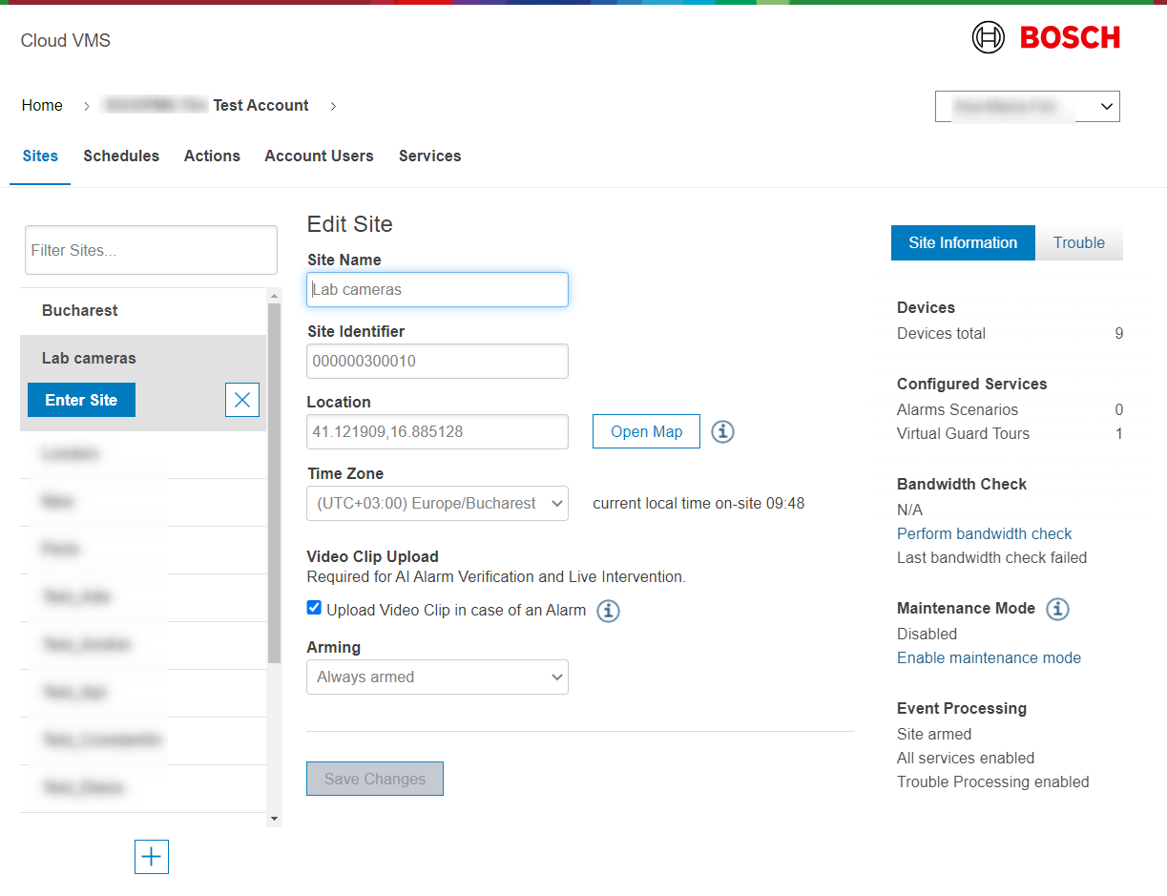Click the sites list vertical scrollbar
Screen dimensions: 1167x896
coord(274,477)
